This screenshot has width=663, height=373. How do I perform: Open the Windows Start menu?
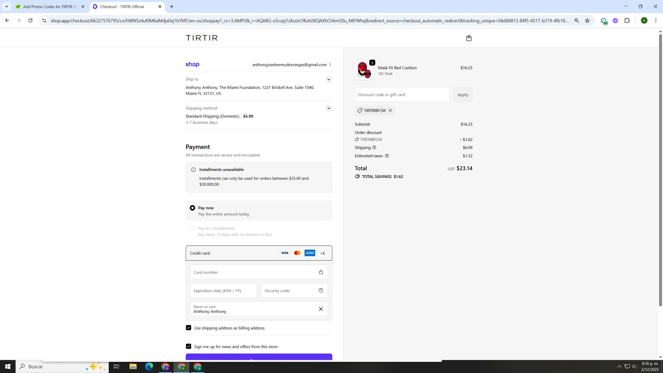pos(8,366)
